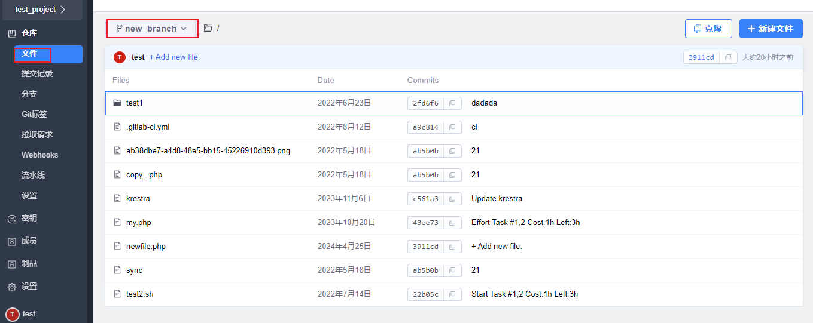813x323 pixels.
Task: Copy the 22b05c commit hash
Action: point(452,294)
